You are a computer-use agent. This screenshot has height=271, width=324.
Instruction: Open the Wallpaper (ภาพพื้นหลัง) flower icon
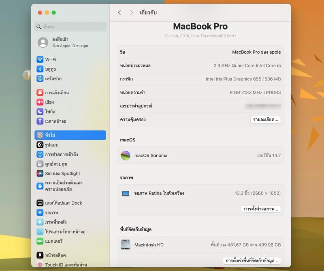pos(40,222)
